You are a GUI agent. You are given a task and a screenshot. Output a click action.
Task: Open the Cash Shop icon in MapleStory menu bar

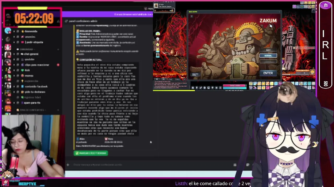193,88
